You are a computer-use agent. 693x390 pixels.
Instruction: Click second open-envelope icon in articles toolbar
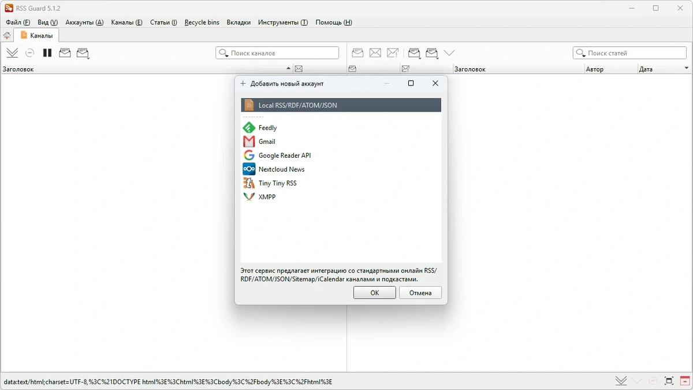pos(414,53)
